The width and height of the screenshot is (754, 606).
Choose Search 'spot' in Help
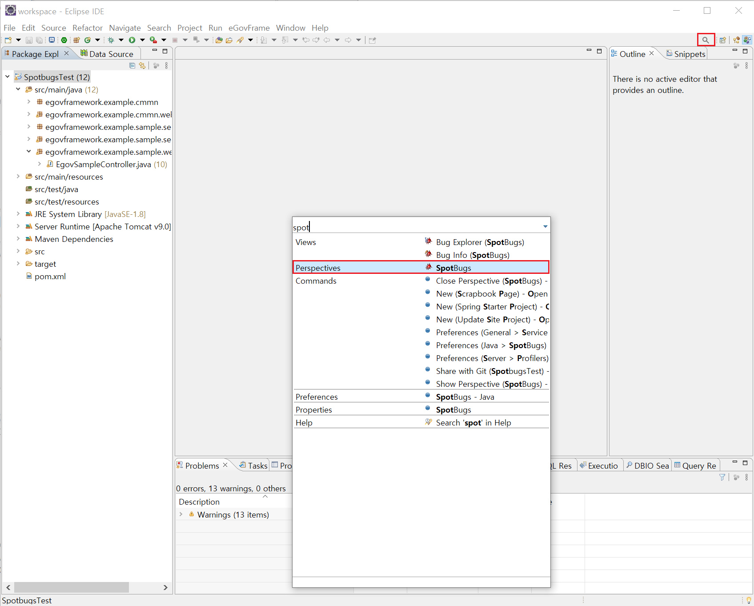[473, 422]
